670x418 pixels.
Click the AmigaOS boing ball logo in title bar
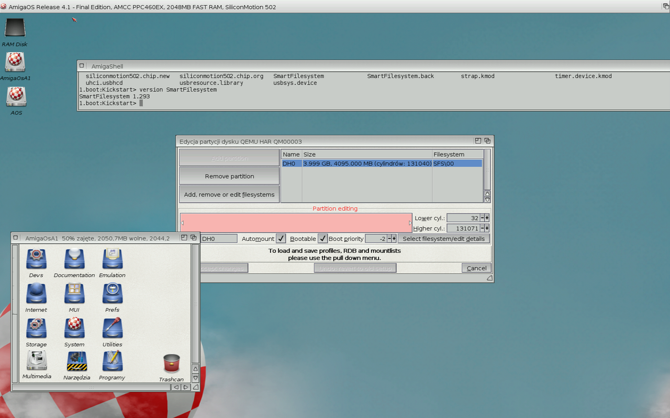point(4,7)
